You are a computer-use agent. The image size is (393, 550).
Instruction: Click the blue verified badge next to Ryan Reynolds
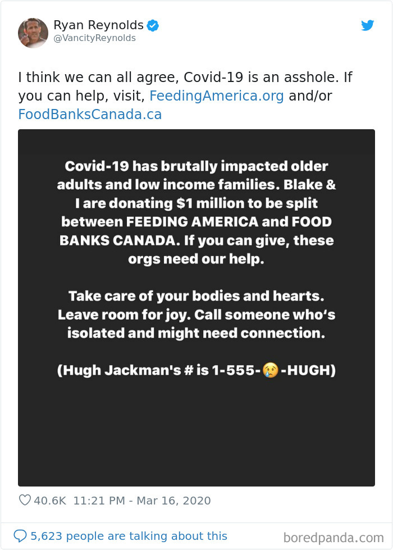click(152, 25)
